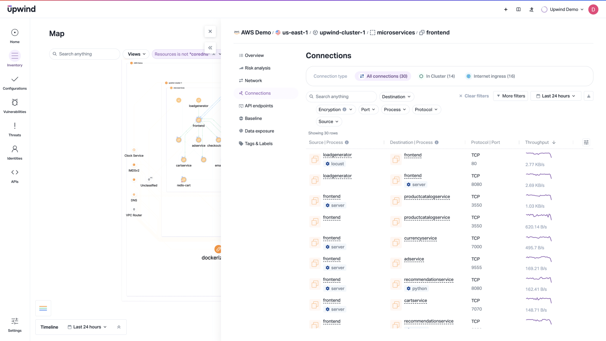This screenshot has height=341, width=606.
Task: Filter to Internet ingress (16) connections
Action: [490, 76]
